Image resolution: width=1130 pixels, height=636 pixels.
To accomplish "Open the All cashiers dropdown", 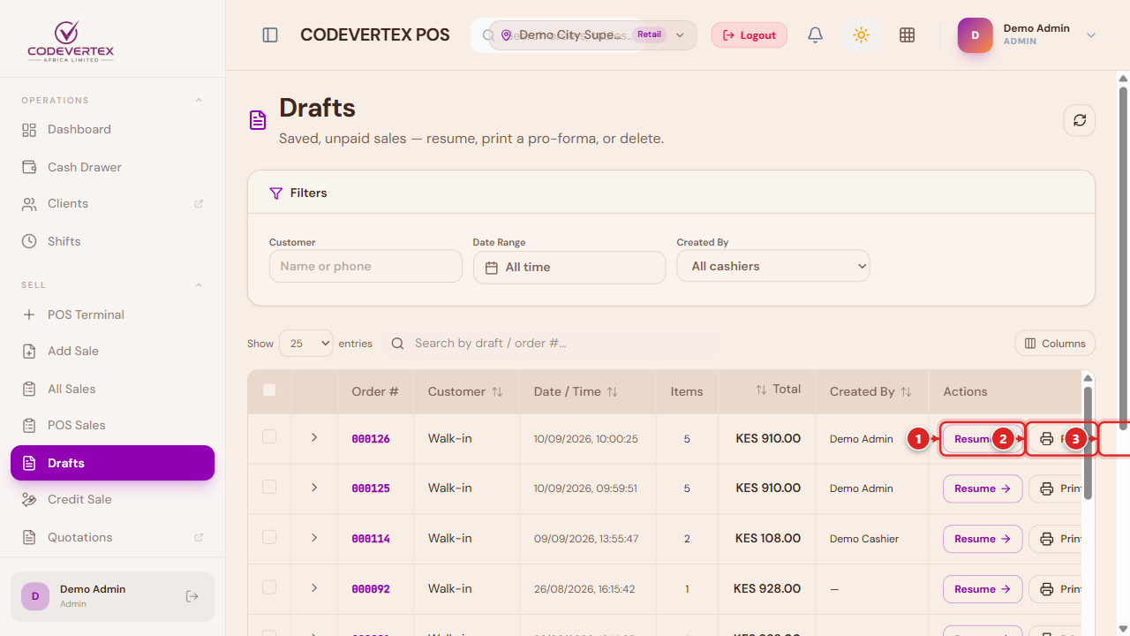I will click(773, 266).
